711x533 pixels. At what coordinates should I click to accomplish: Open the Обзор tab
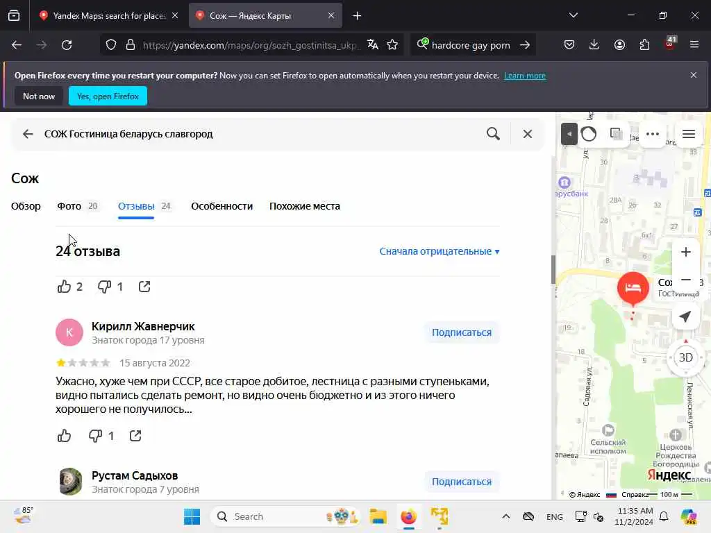click(x=26, y=206)
